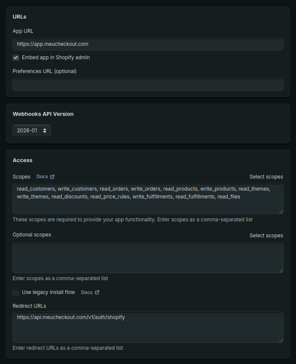Grab the resize handle of the Scopes textarea
Viewport: 296px width, 364px height.
coord(281,211)
